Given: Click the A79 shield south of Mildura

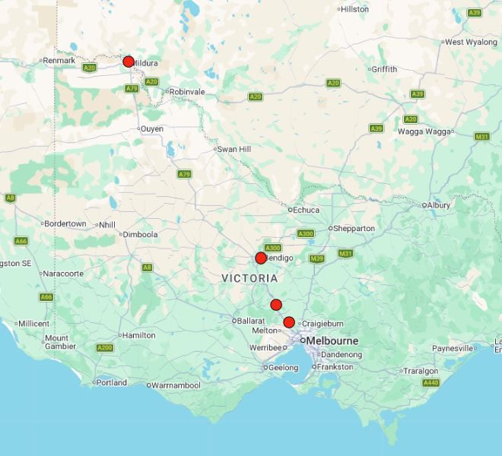Looking at the screenshot, I should coord(132,88).
